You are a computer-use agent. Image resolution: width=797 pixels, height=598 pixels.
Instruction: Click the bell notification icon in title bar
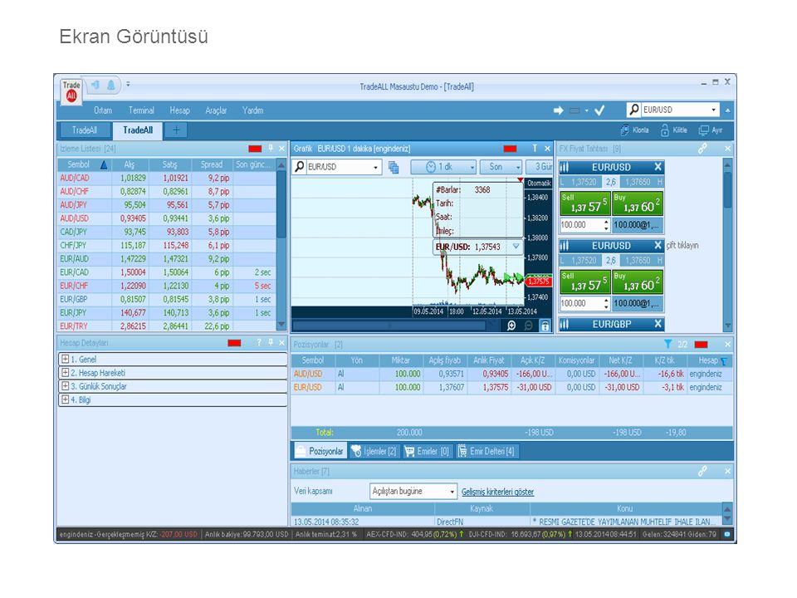[110, 85]
